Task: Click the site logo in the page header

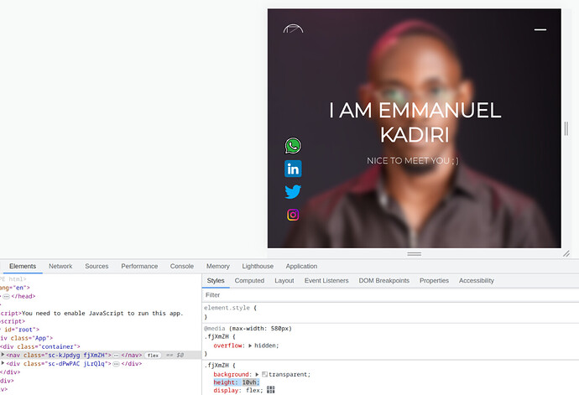Action: tap(293, 29)
